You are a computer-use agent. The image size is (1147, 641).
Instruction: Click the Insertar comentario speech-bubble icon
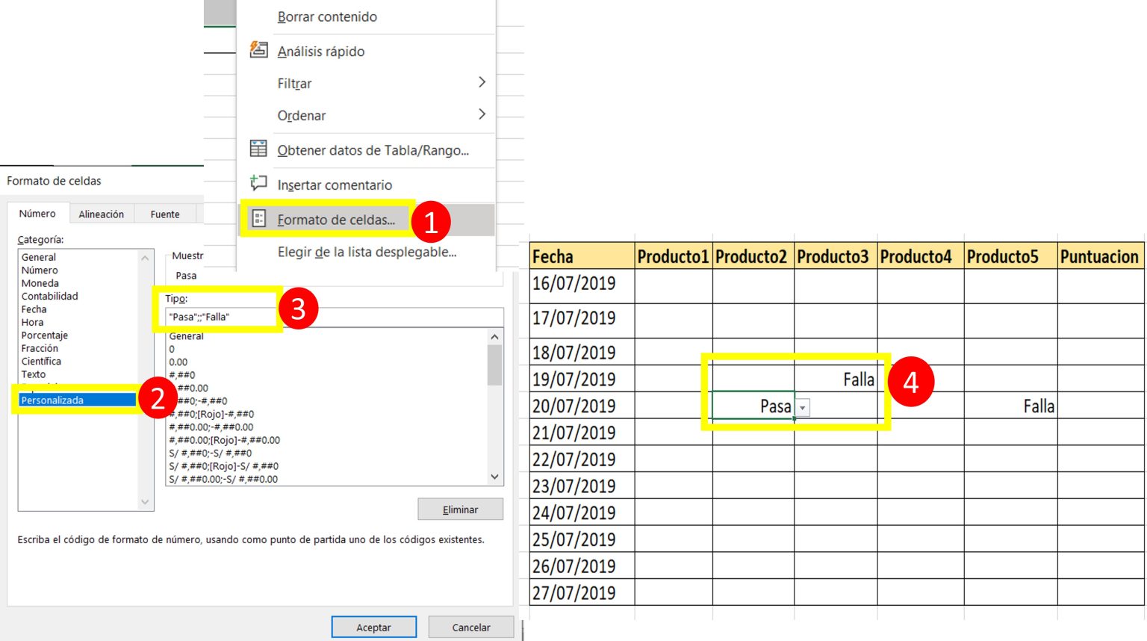[258, 183]
